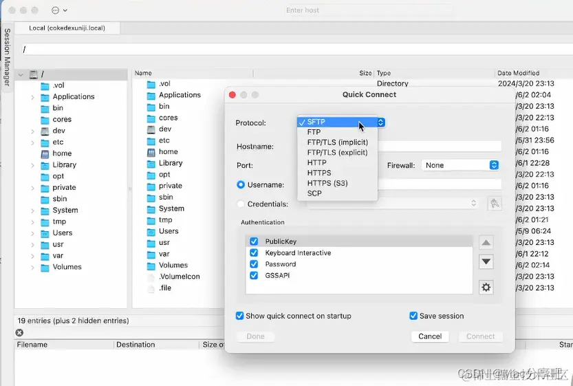The image size is (573, 386).
Task: Choose FTP/TLS (implicit) protocol
Action: [x=337, y=142]
